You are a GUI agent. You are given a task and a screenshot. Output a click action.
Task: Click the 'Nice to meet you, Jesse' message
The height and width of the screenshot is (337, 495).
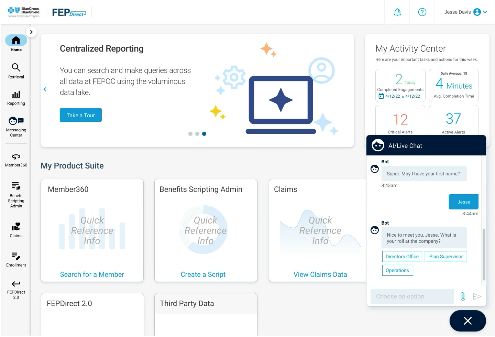424,238
